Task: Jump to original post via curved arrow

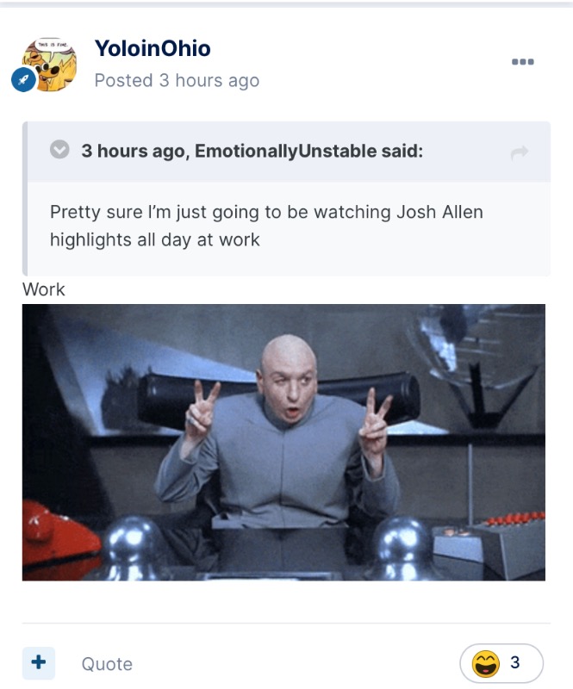Action: [520, 152]
